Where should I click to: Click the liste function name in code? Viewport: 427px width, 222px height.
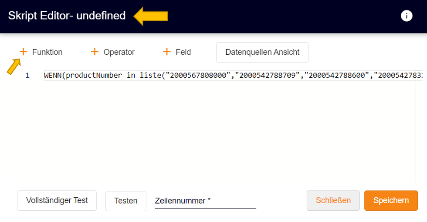pyautogui.click(x=151, y=75)
